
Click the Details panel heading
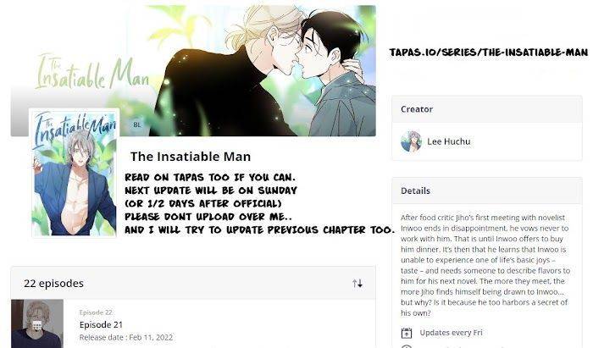click(415, 191)
